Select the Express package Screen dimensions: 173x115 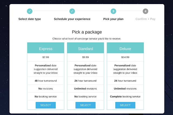coord(46,105)
